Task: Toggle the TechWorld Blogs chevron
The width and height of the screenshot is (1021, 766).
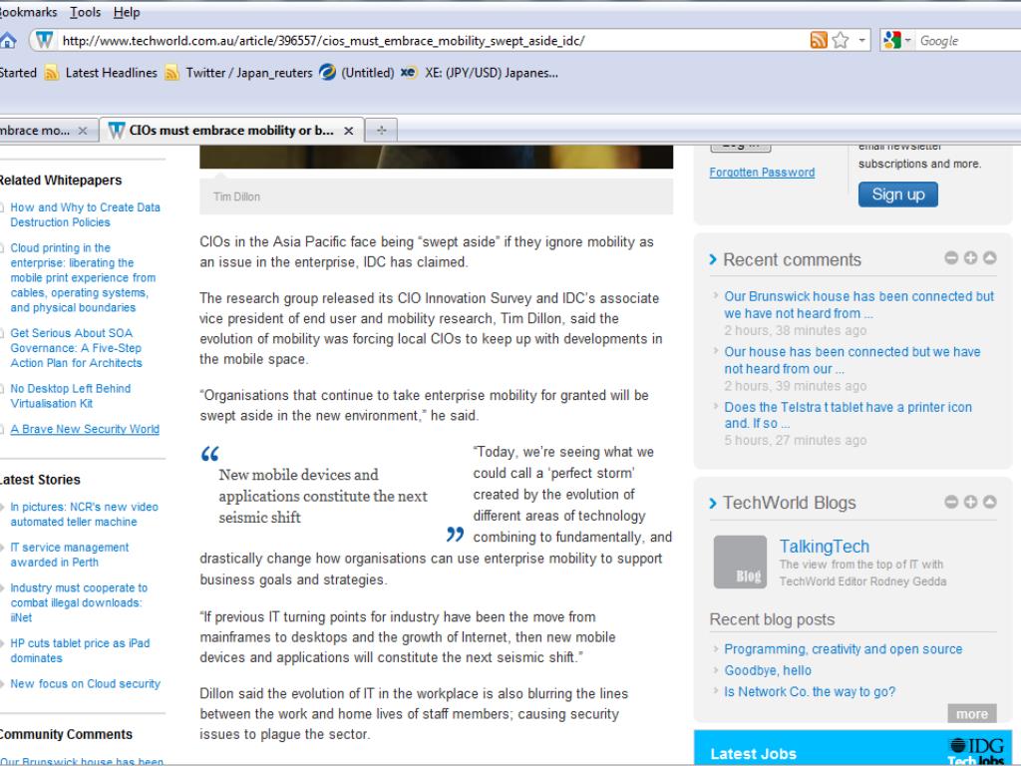Action: (713, 503)
